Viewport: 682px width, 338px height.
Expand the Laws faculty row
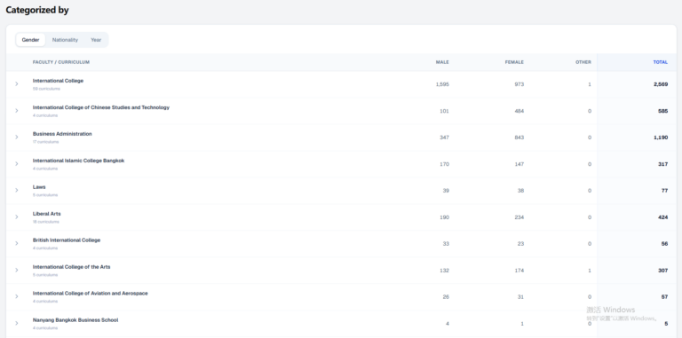coord(17,190)
